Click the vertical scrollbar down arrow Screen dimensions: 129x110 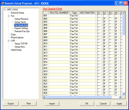click(x=124, y=94)
